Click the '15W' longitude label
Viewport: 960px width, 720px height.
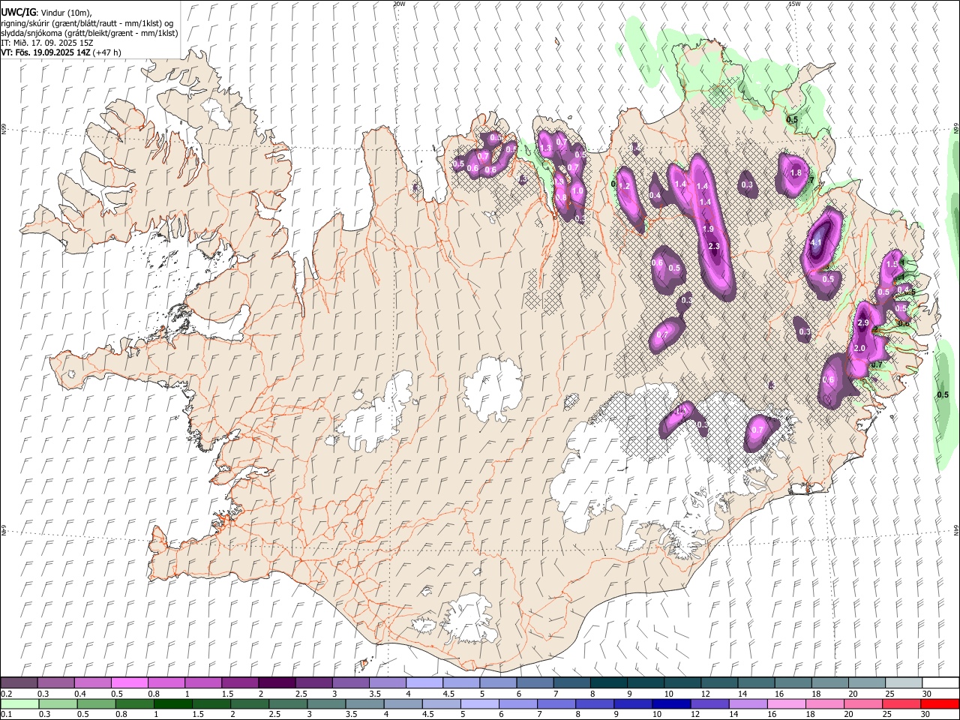794,4
